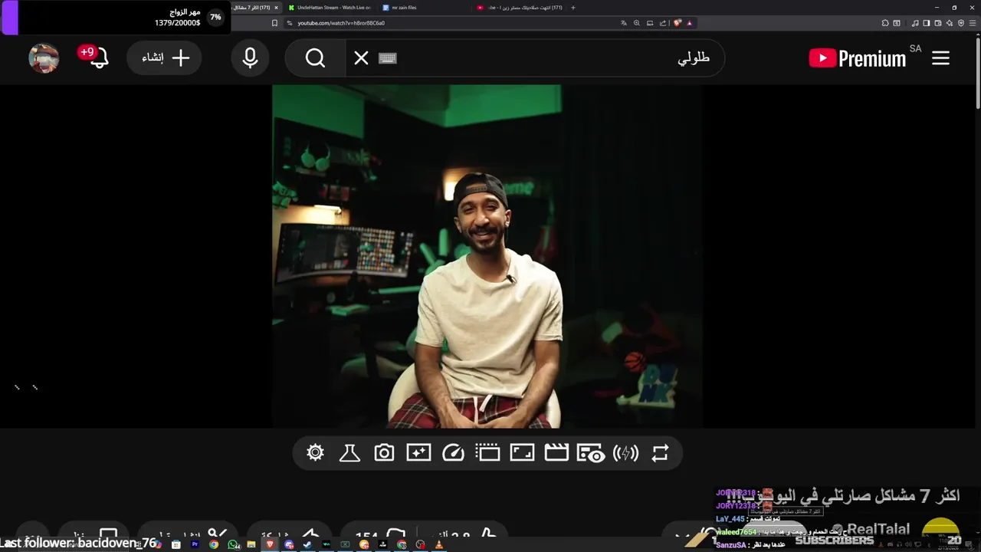Start voice search with microphone button

(250, 58)
